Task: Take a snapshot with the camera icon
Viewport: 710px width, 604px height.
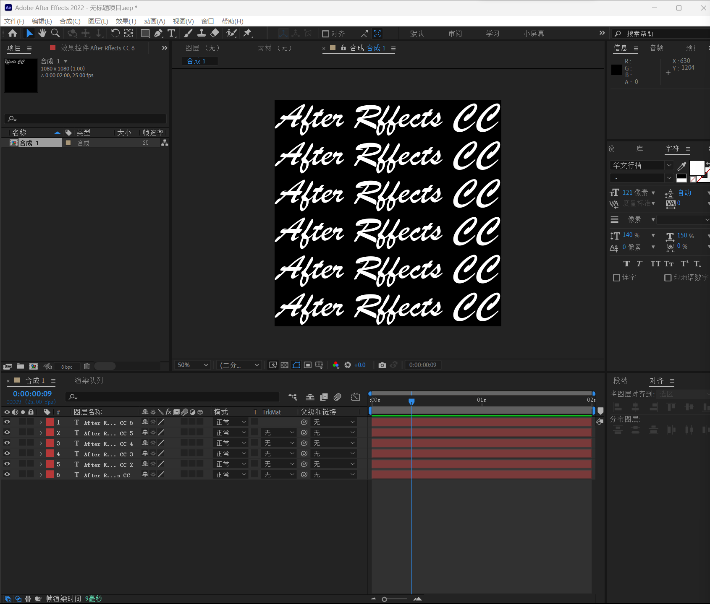Action: coord(382,365)
